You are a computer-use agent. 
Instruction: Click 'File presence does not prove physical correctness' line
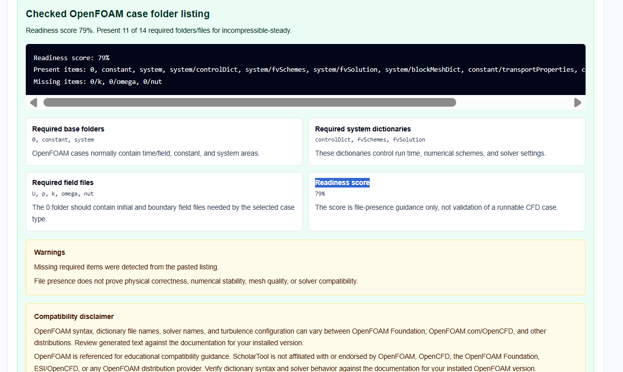click(x=196, y=281)
